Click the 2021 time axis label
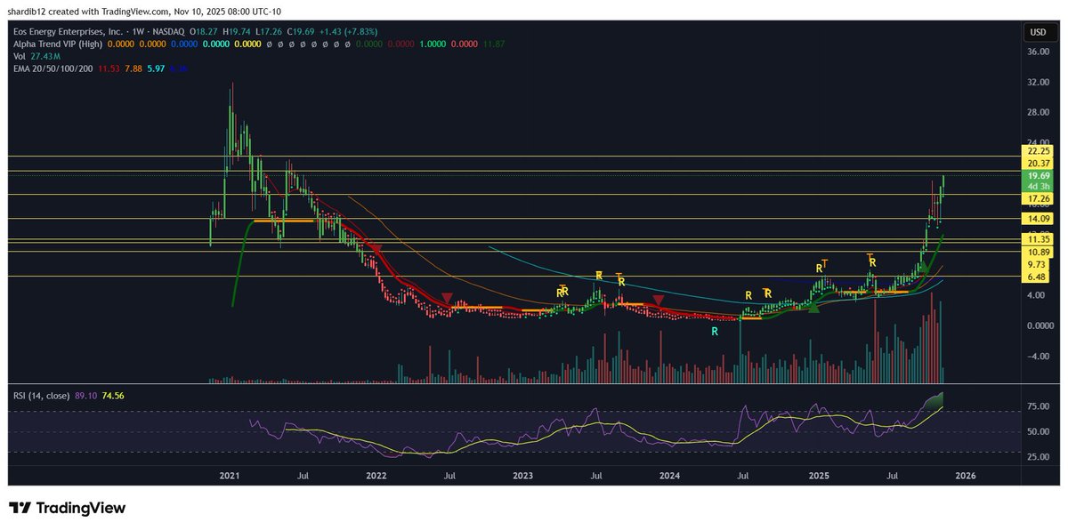 [x=230, y=477]
